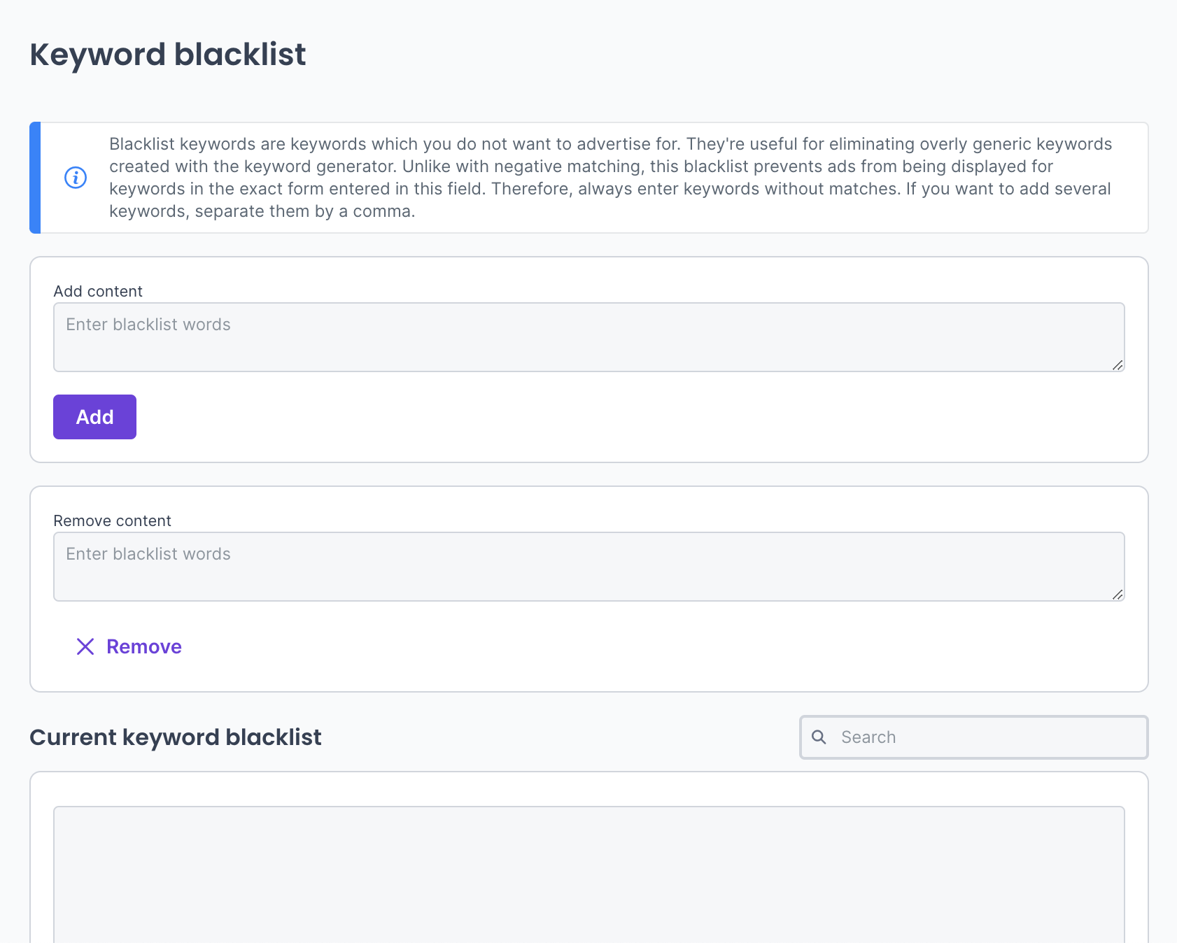Focus the Add content blacklist words field
The width and height of the screenshot is (1177, 943).
tap(588, 337)
